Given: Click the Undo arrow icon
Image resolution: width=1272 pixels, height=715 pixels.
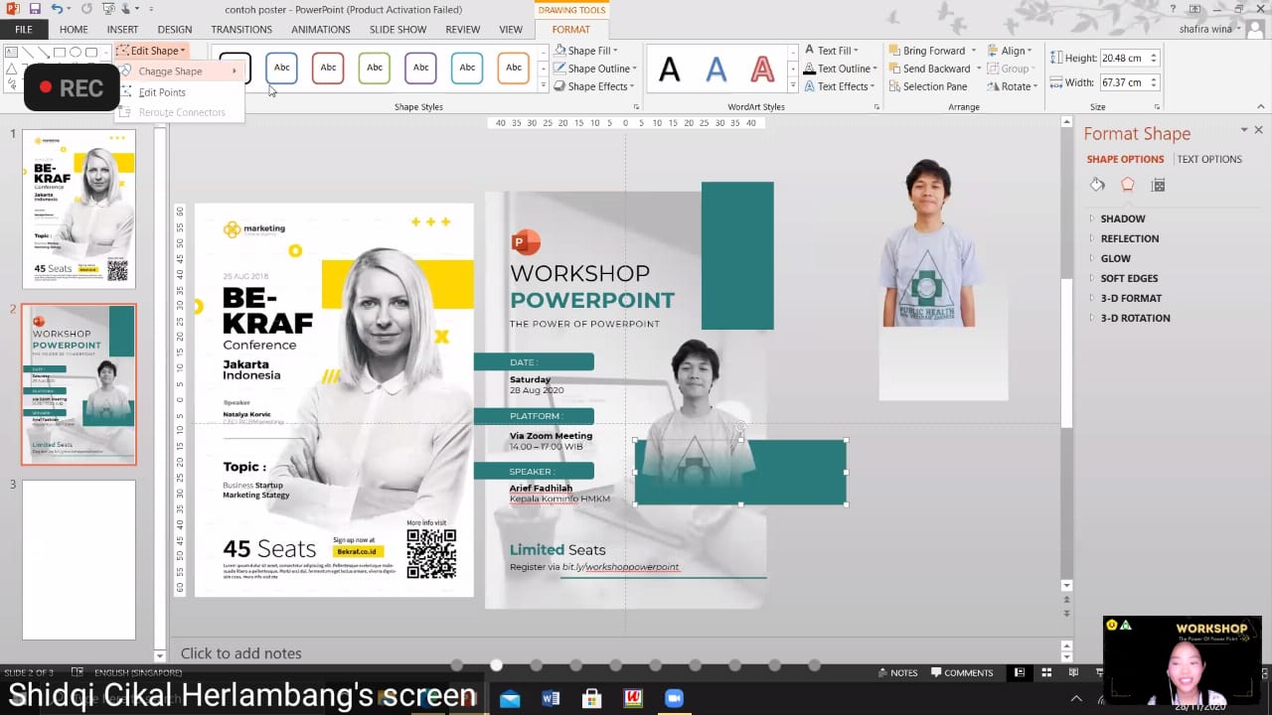Looking at the screenshot, I should pos(60,9).
